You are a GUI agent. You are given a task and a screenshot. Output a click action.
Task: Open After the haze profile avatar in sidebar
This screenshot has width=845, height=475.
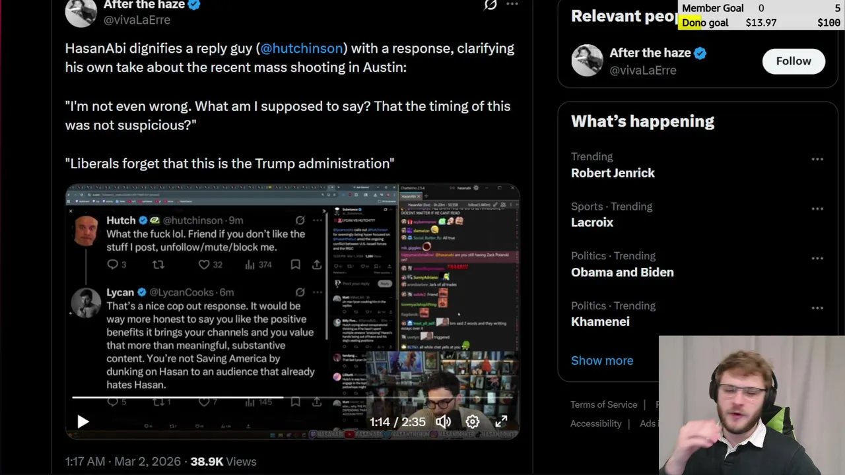click(587, 61)
